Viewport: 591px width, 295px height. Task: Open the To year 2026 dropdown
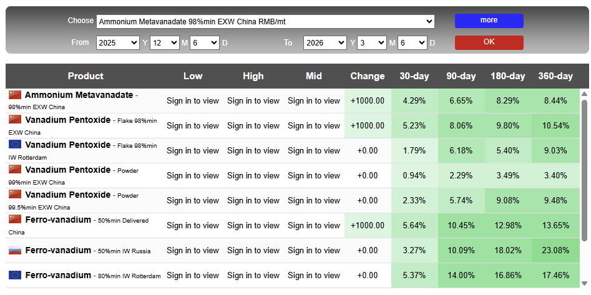tap(325, 42)
